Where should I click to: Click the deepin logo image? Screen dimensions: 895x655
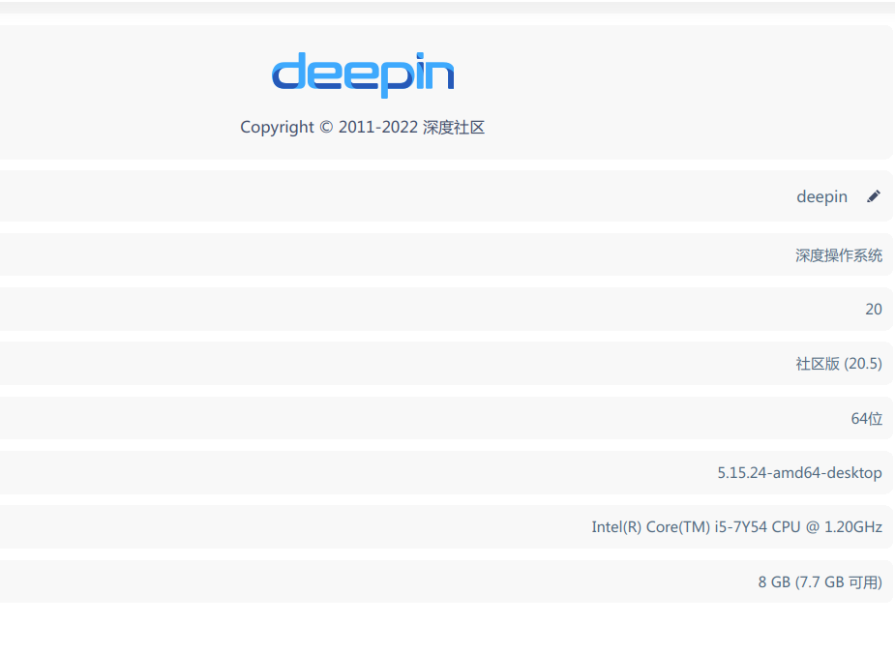(363, 74)
